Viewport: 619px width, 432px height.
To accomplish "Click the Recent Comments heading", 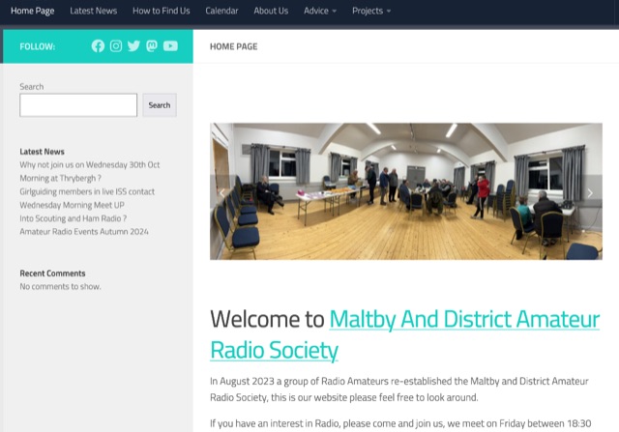I will pos(52,274).
